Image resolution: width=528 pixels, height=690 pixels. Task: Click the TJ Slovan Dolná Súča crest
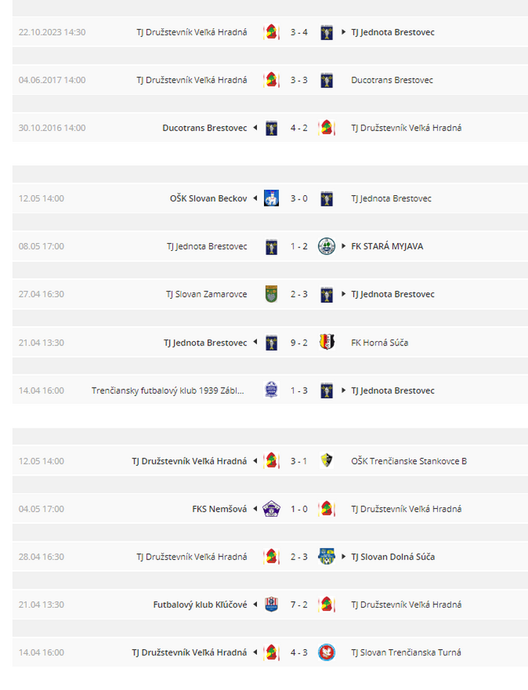pyautogui.click(x=327, y=557)
